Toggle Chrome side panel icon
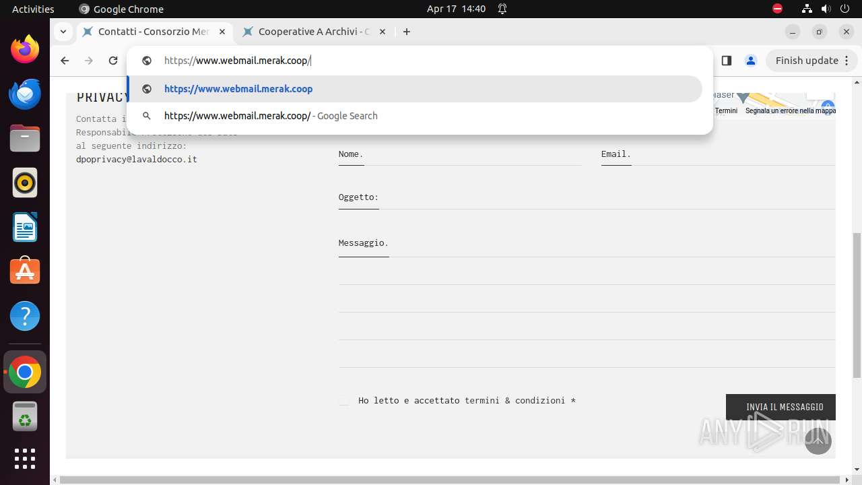 point(726,61)
